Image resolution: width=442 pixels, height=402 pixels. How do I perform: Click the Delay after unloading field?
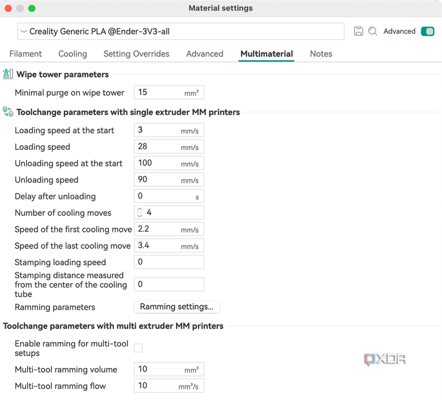[169, 196]
